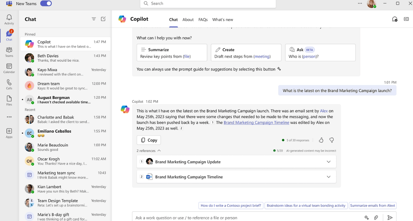Open Marie Beaudouin chat
This screenshot has height=221, width=413.
65,147
